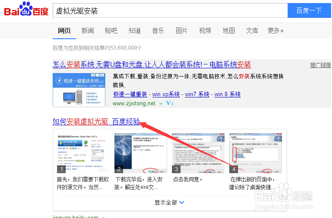Click the text 首先，我们需要下载软件的源文件
The image size is (332, 218).
click(83, 183)
